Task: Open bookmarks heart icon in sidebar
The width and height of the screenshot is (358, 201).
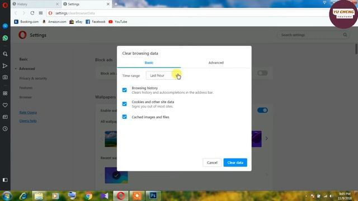Action: tap(5, 105)
